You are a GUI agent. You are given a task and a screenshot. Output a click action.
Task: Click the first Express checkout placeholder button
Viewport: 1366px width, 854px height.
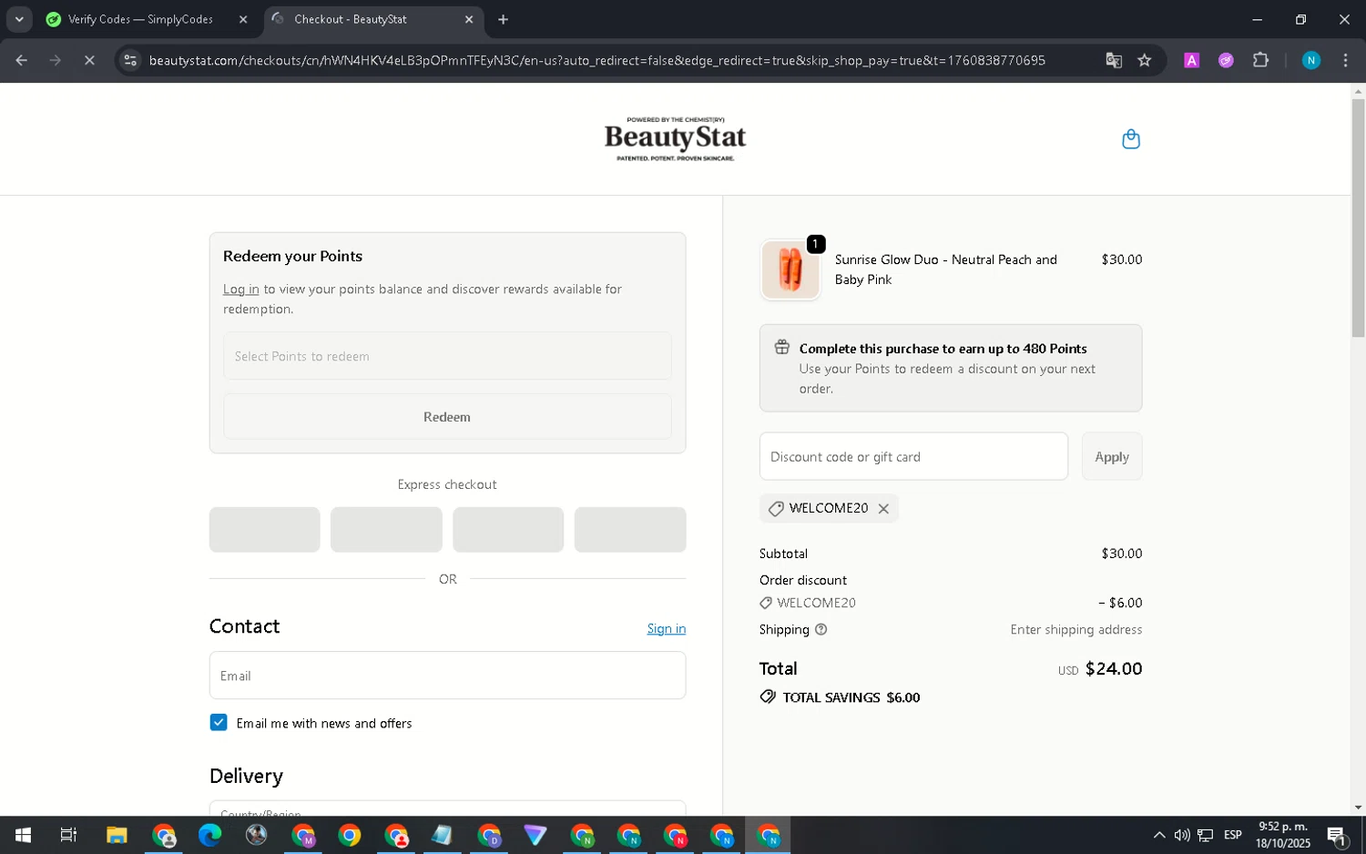coord(265,530)
